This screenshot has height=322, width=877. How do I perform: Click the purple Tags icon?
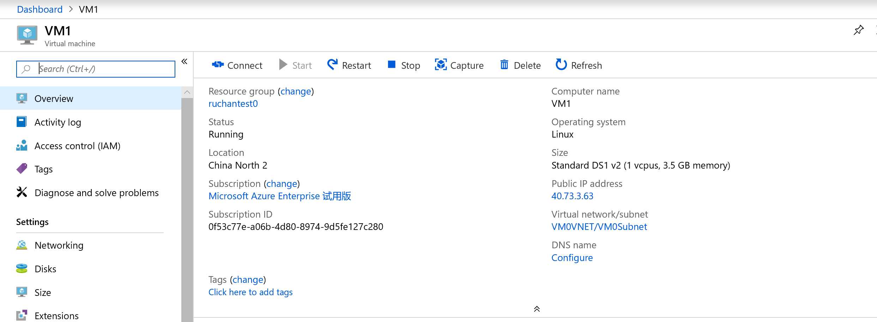[22, 169]
